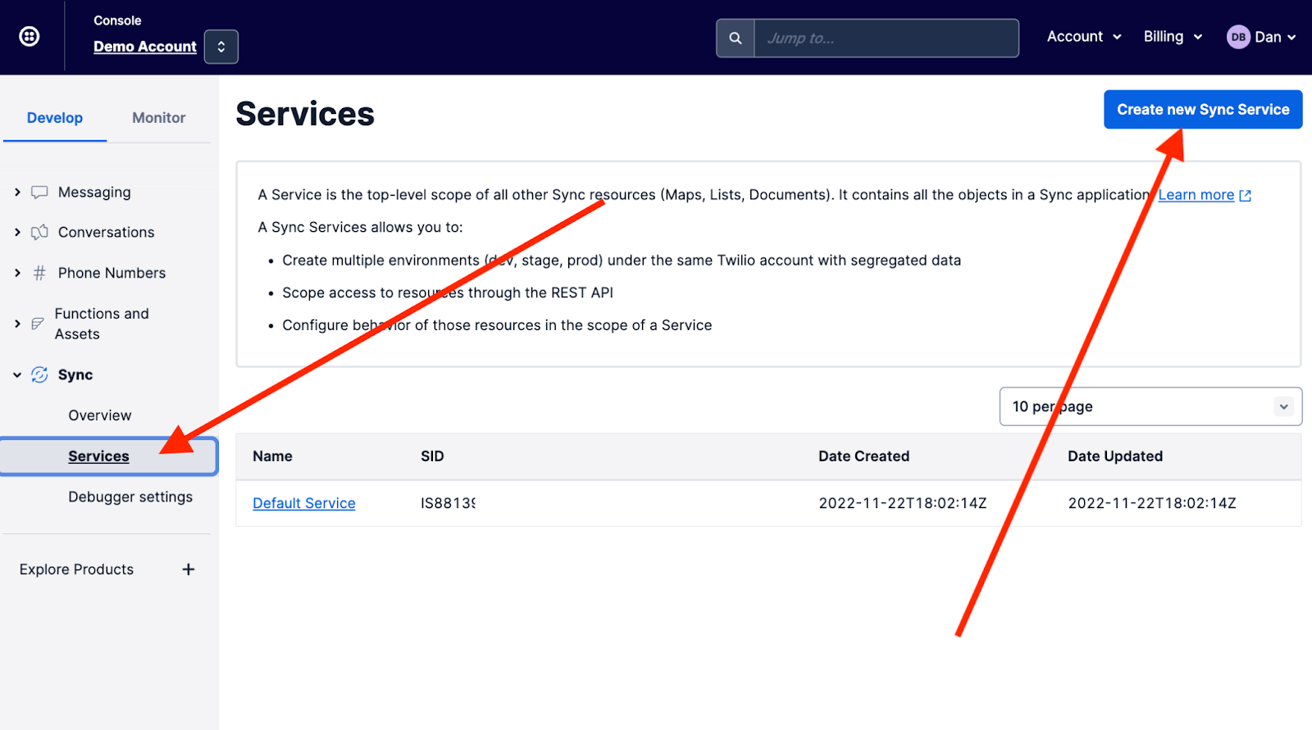Expand the Functions and Assets chevron
Viewport: 1312px width, 730px height.
pyautogui.click(x=17, y=324)
